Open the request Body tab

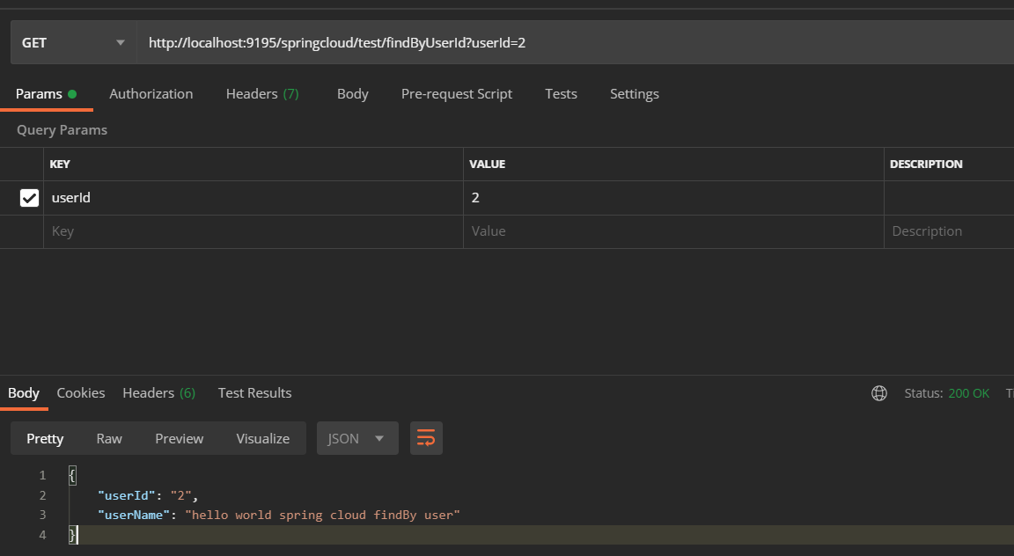[352, 94]
